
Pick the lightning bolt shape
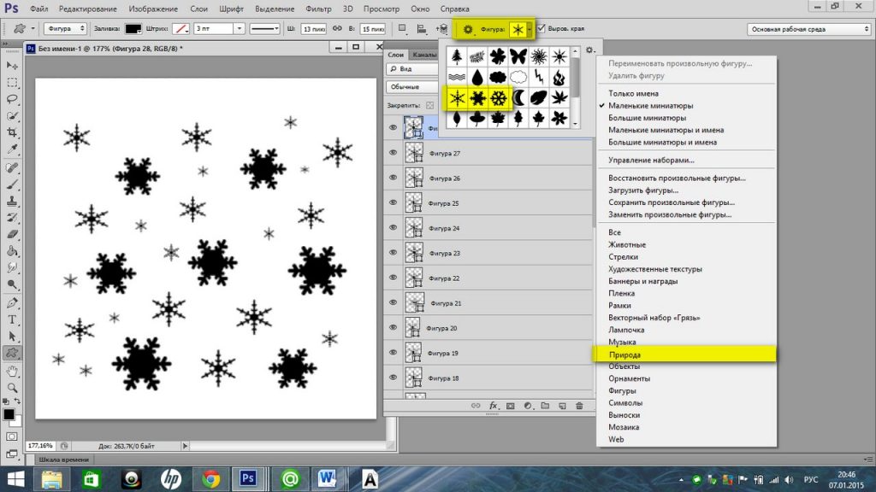coord(539,77)
